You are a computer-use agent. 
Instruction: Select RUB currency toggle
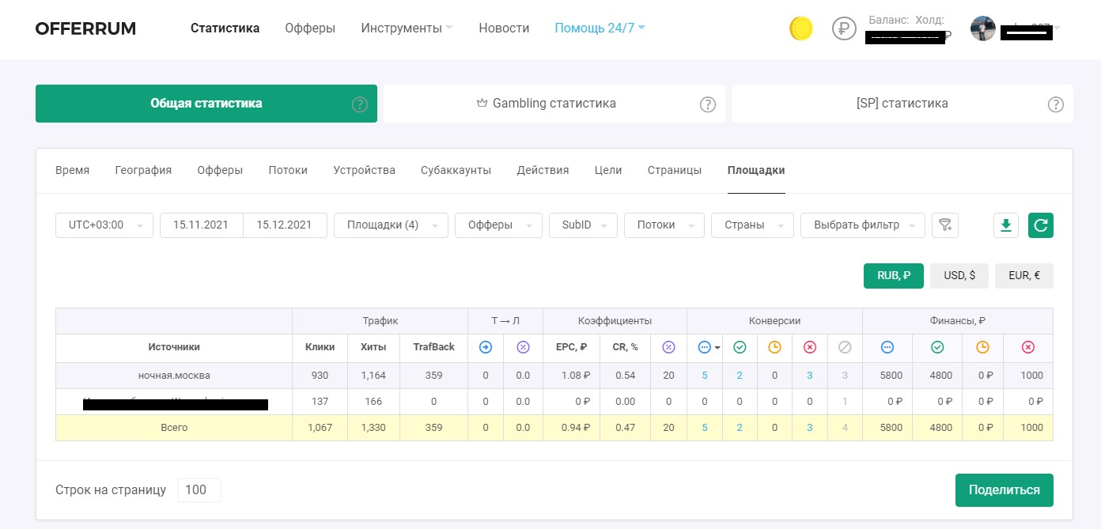tap(894, 276)
